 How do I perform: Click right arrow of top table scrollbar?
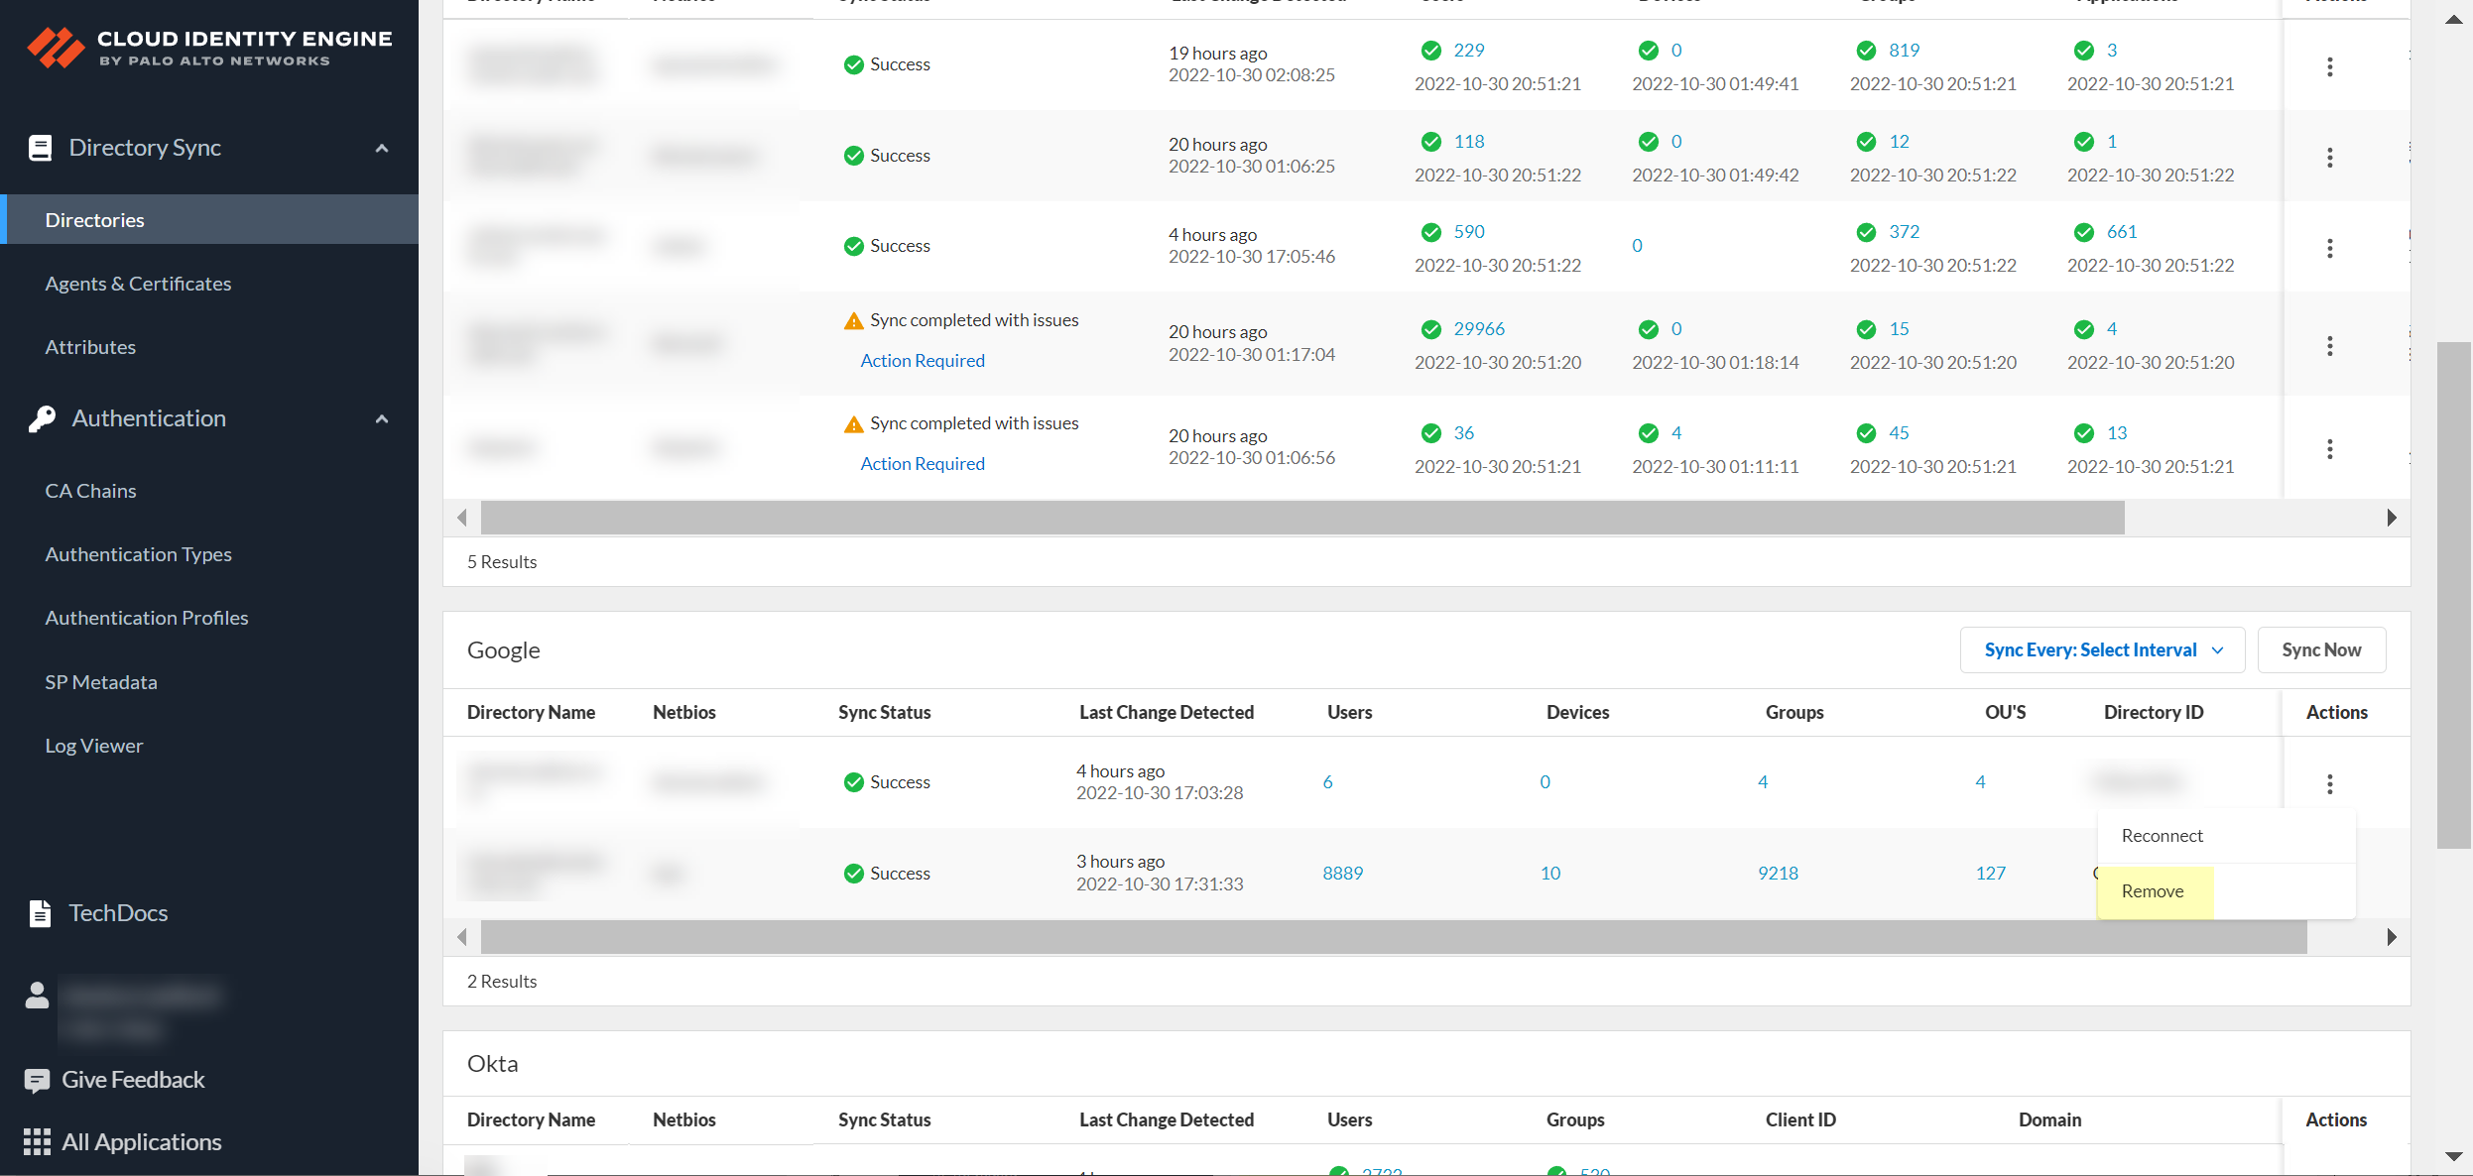[2391, 518]
